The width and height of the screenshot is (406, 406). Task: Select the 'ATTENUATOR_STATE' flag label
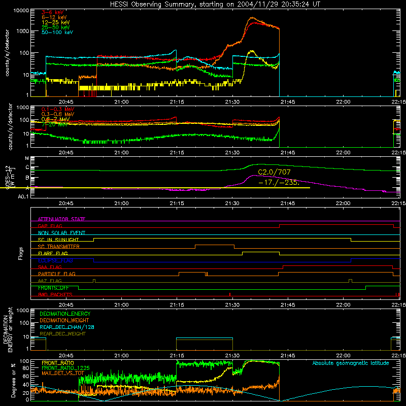pyautogui.click(x=61, y=219)
